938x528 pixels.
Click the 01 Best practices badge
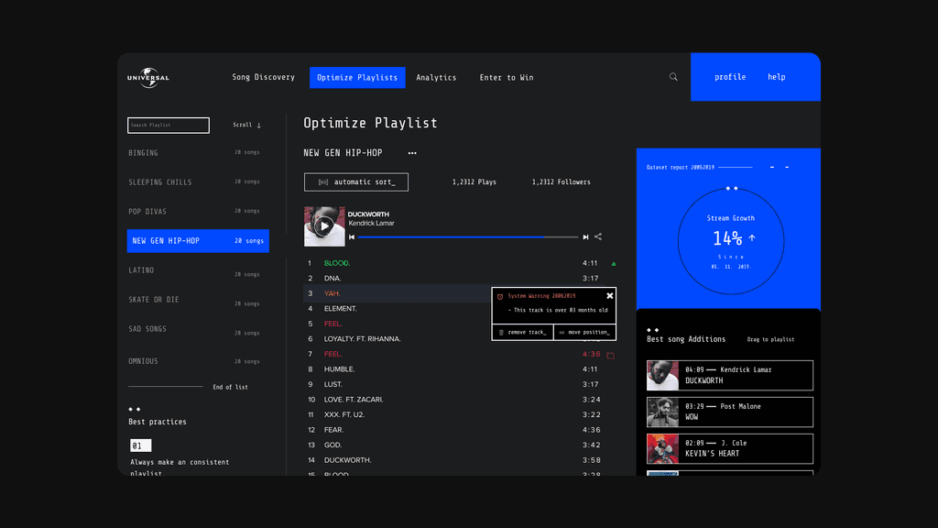(x=140, y=445)
